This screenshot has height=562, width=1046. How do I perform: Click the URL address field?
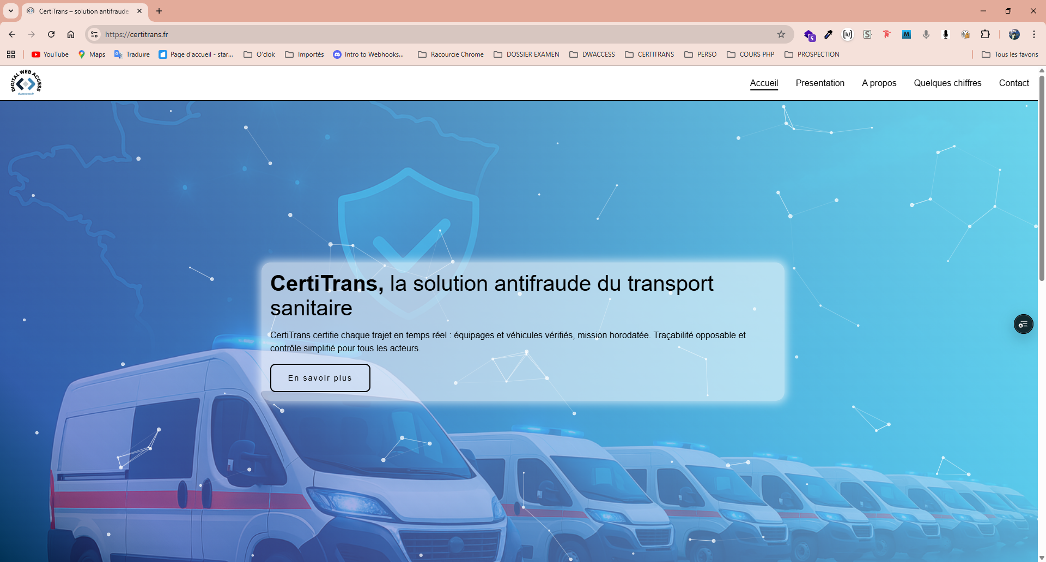coord(381,34)
